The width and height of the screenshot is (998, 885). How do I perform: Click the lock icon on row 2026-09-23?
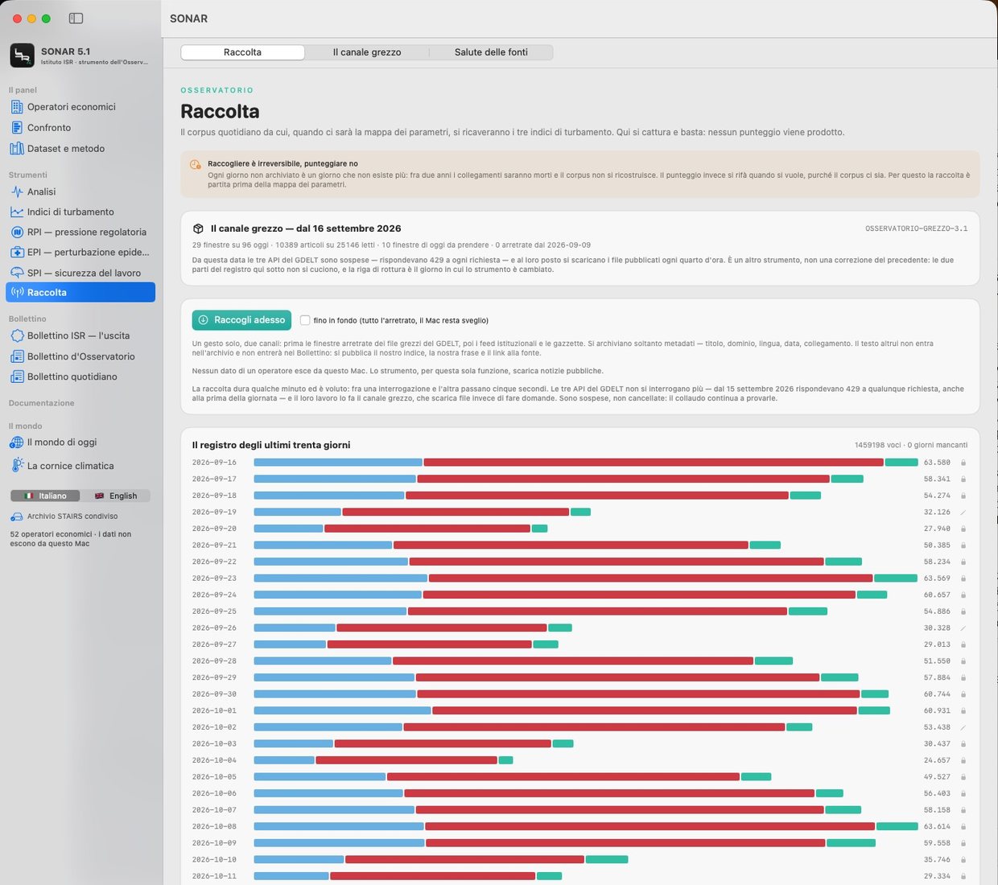coord(963,578)
